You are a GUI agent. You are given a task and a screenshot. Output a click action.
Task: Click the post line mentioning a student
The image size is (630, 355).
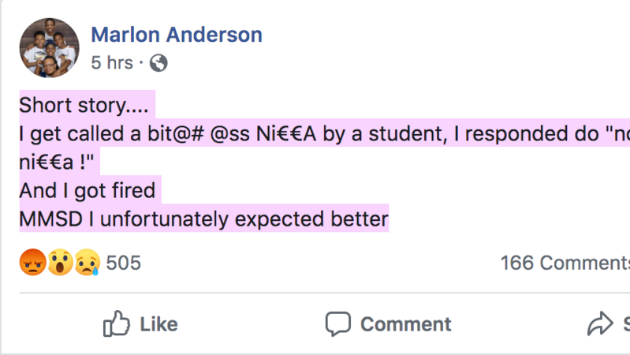click(315, 133)
